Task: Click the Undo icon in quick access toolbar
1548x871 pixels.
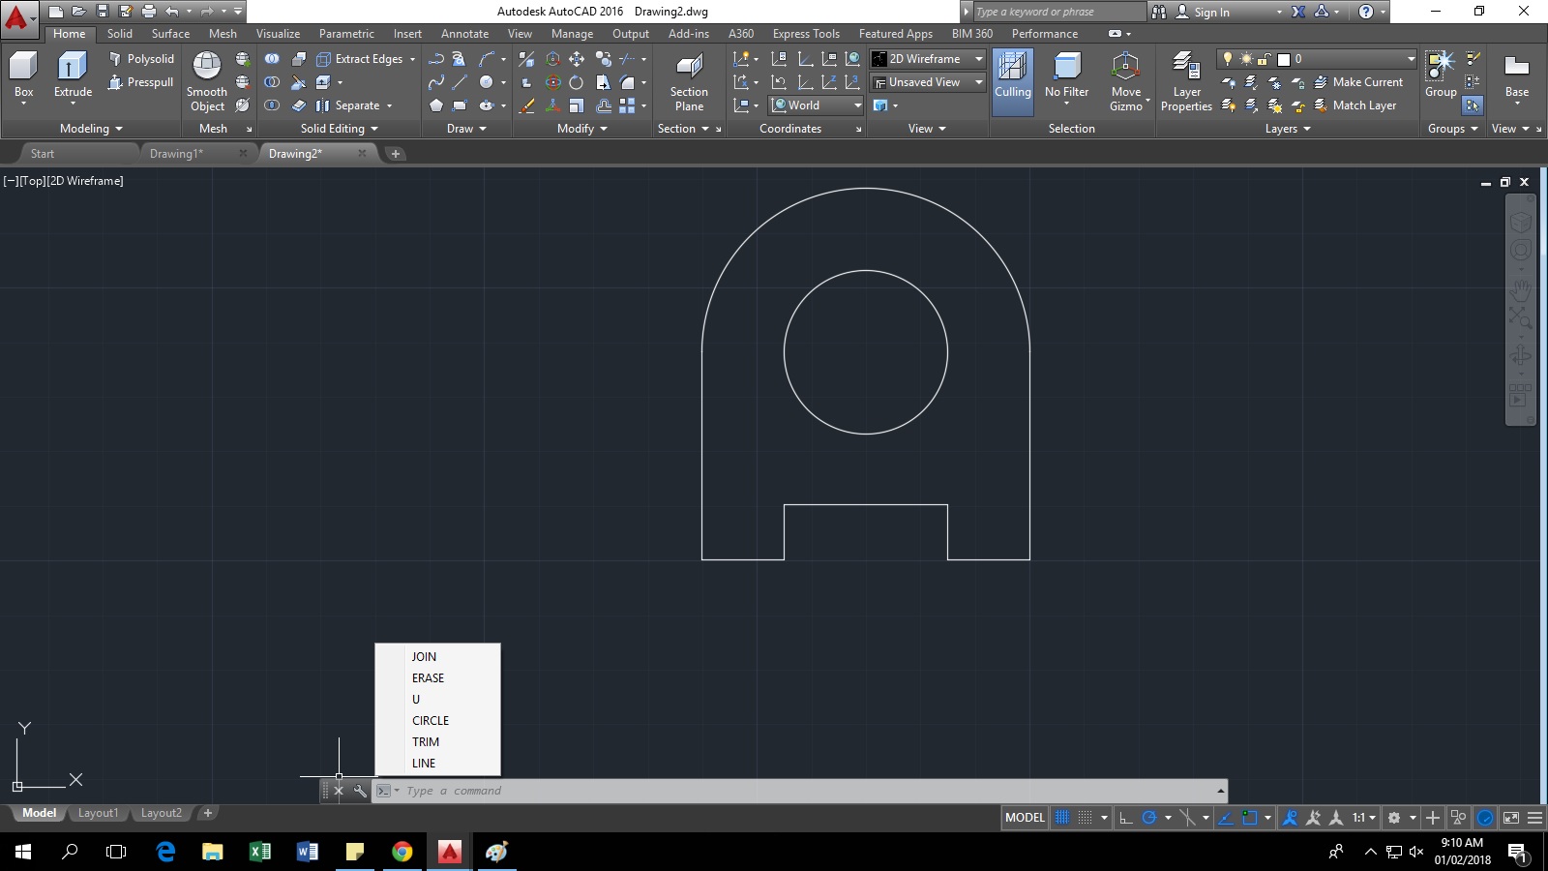Action: pyautogui.click(x=171, y=12)
